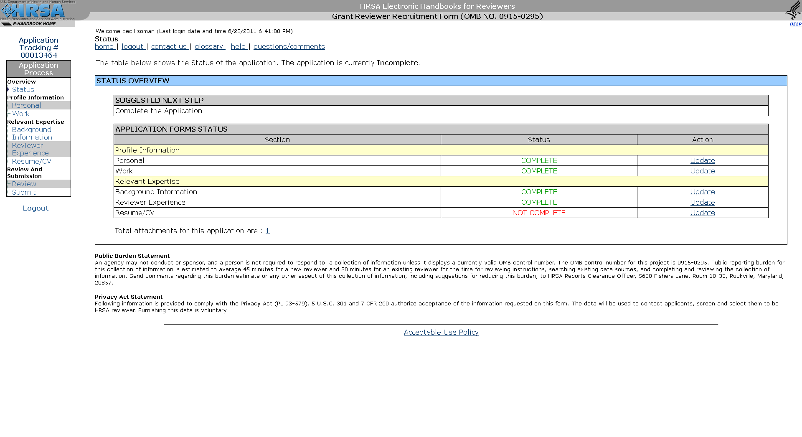Viewport: 802px width, 437px height.
Task: Open the total attachments count link
Action: pyautogui.click(x=267, y=231)
